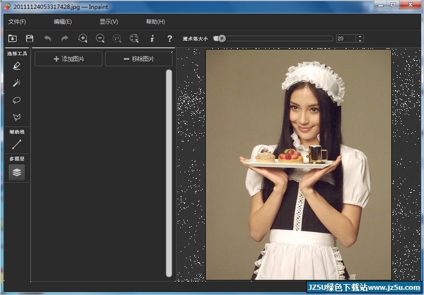
Task: Select the guide line tool
Action: pos(17,144)
